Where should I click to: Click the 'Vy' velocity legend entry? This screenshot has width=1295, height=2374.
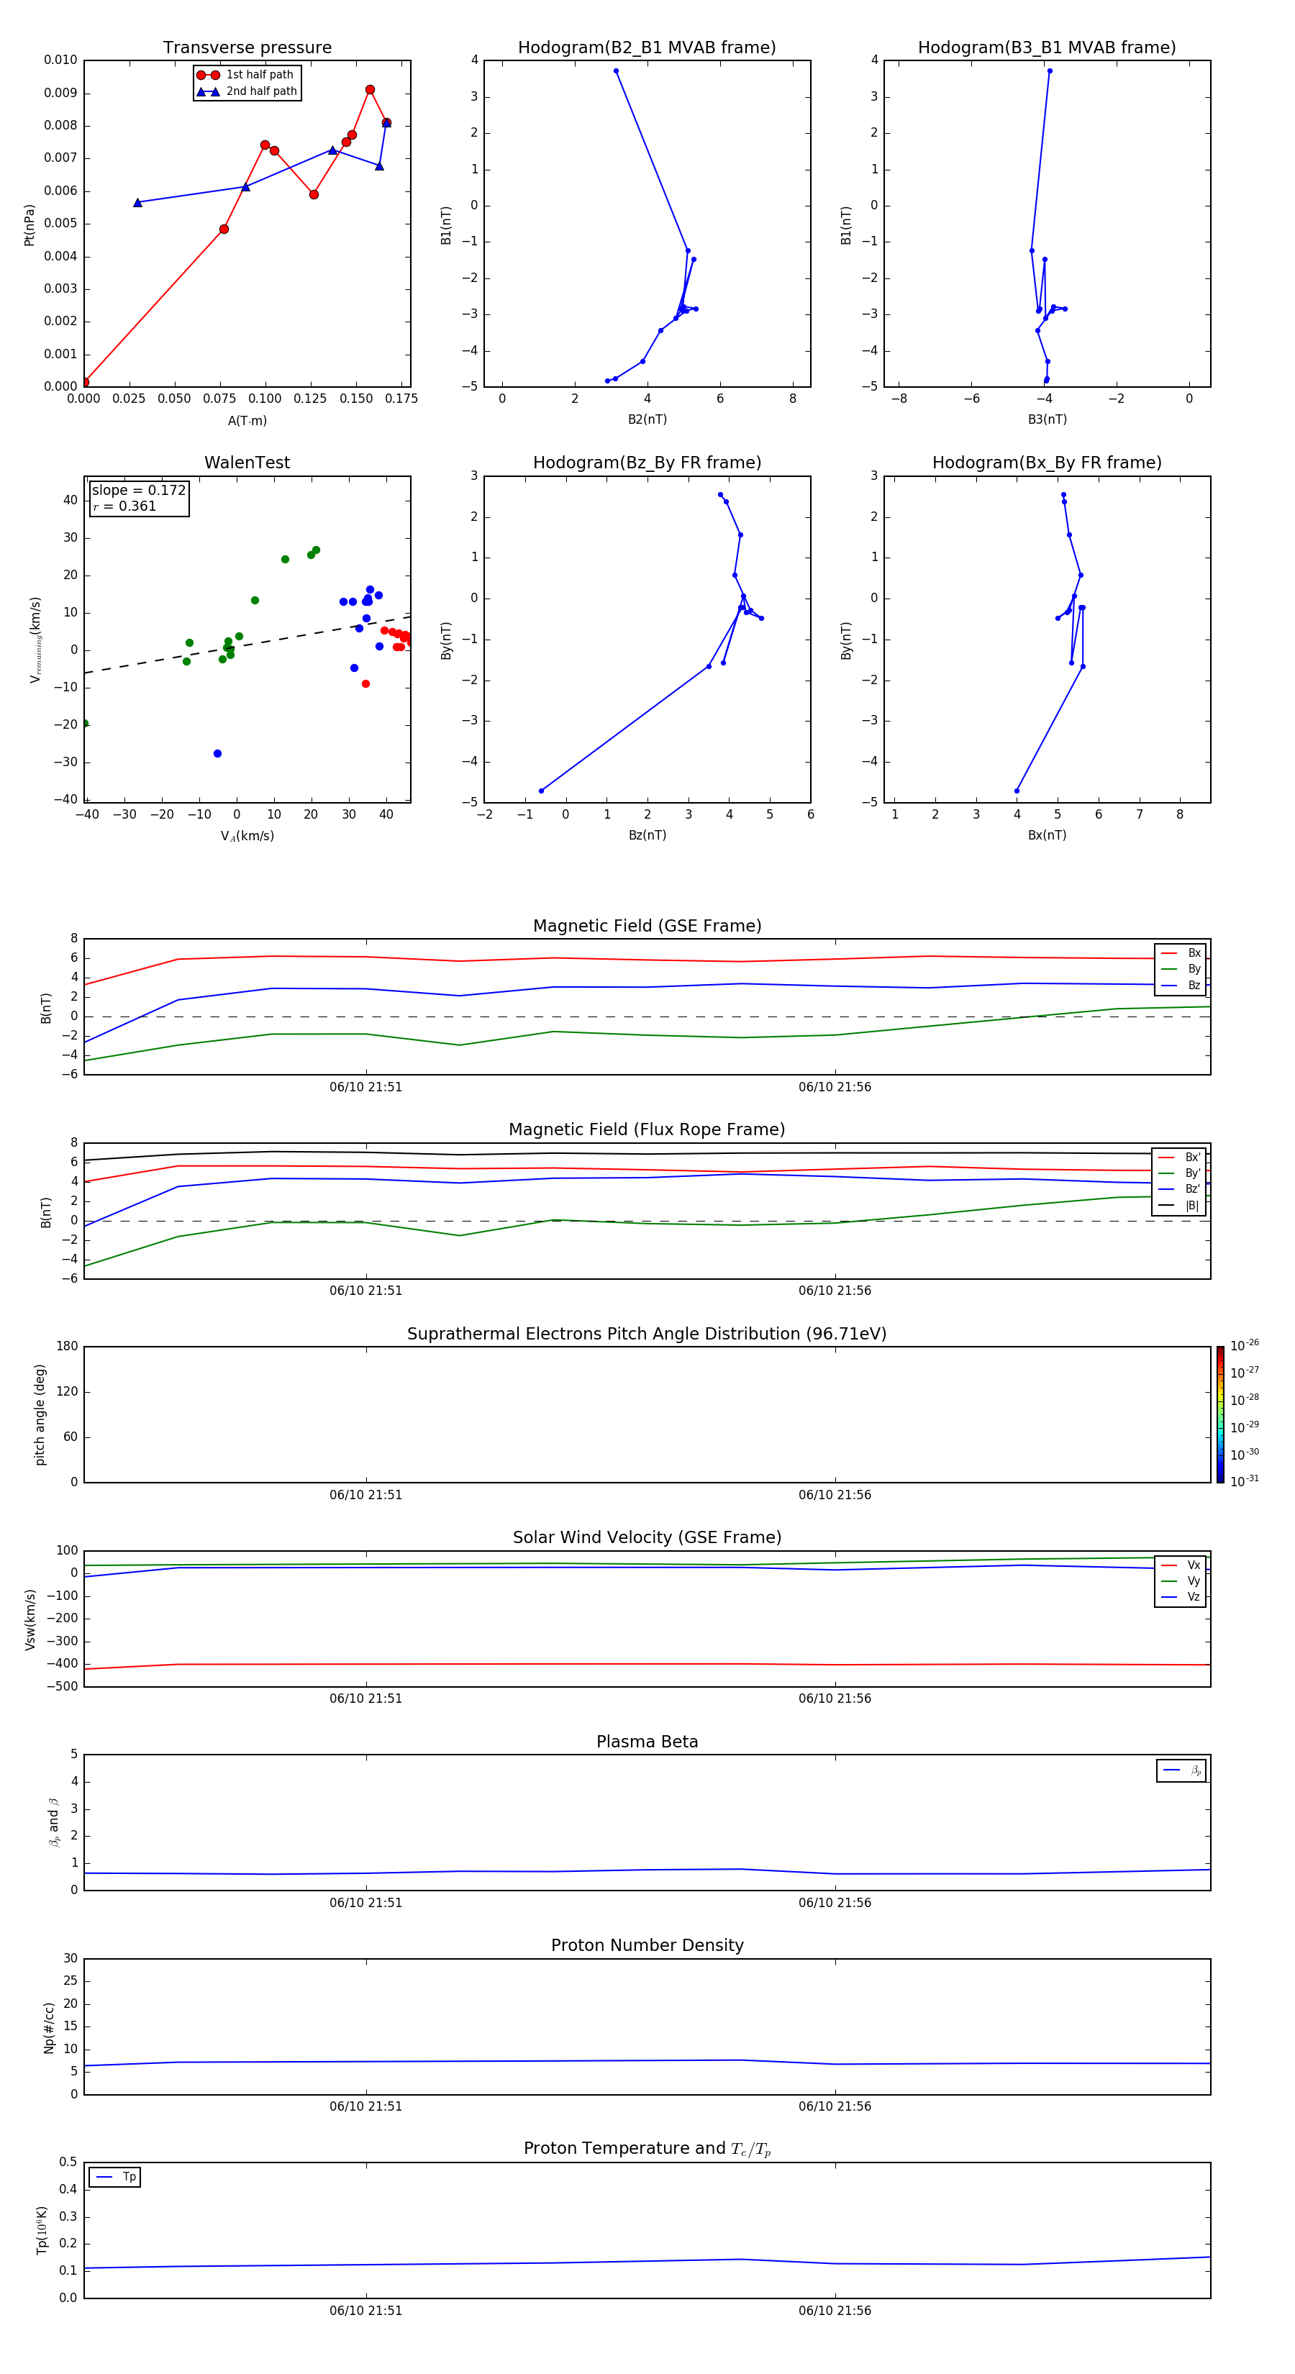coord(1181,1581)
